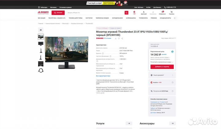Open the Магазины link in top bar
Screen dimensions: 221x129
coord(53,7)
